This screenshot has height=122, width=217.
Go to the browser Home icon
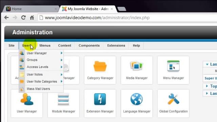click(x=32, y=18)
